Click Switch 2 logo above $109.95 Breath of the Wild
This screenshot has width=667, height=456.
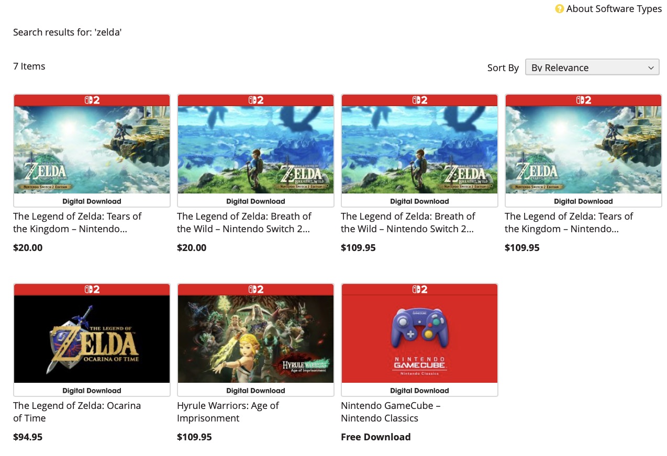click(x=420, y=100)
